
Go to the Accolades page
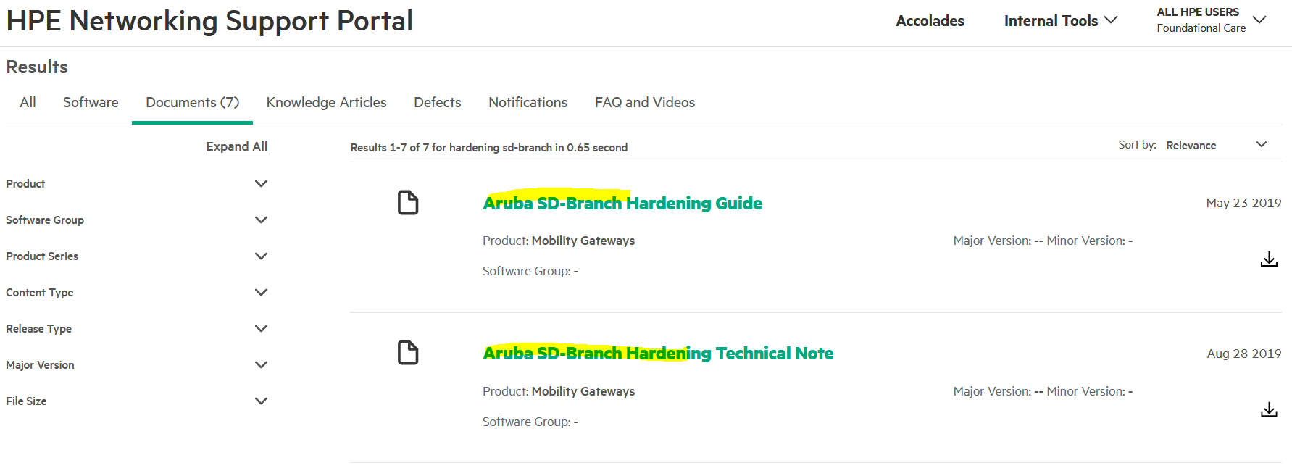pos(930,21)
